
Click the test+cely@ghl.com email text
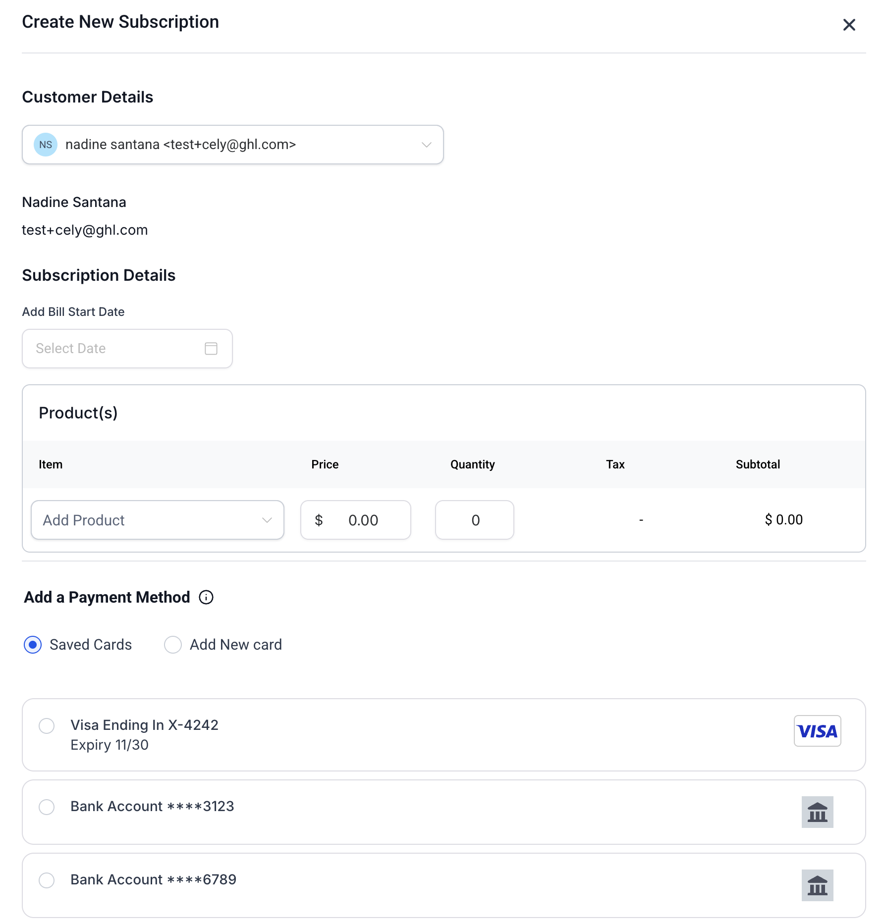coord(85,230)
